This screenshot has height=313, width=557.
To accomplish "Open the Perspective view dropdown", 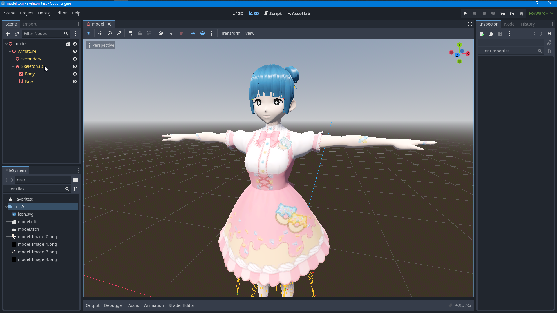I will 100,45.
